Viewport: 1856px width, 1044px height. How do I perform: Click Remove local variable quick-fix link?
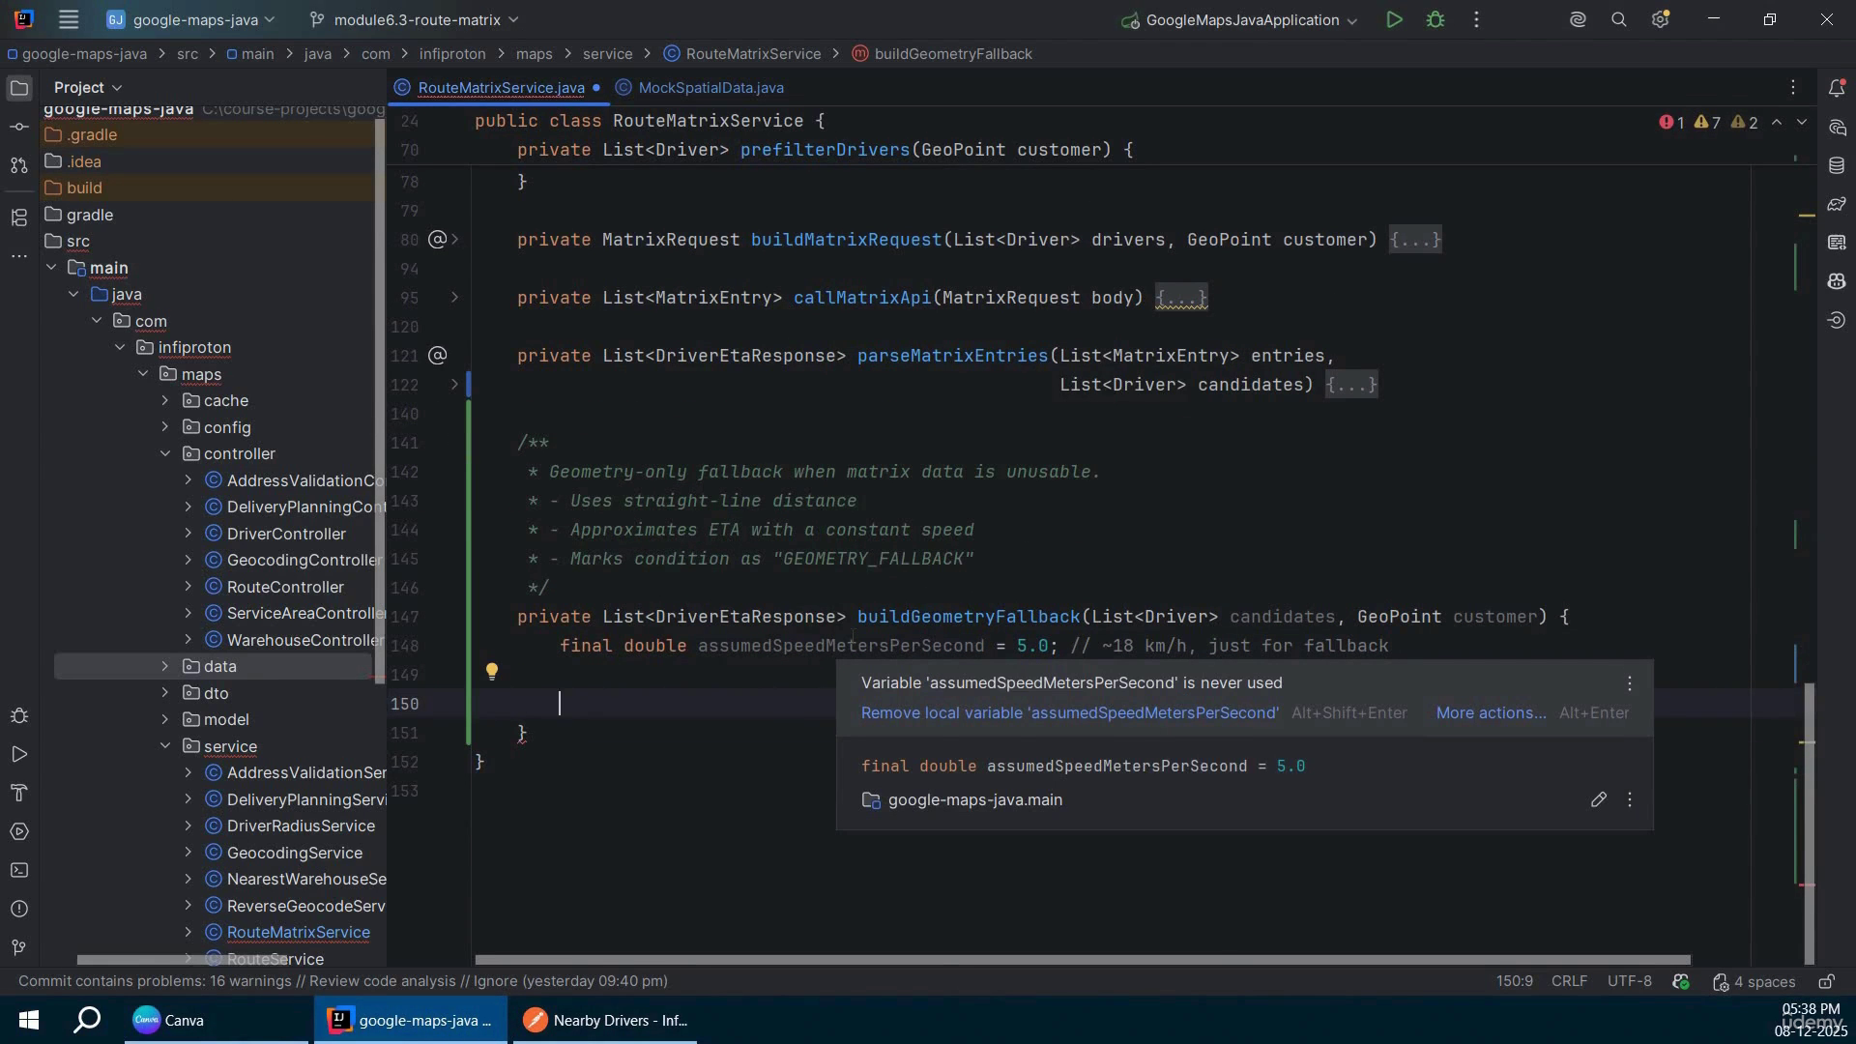coord(1069,713)
